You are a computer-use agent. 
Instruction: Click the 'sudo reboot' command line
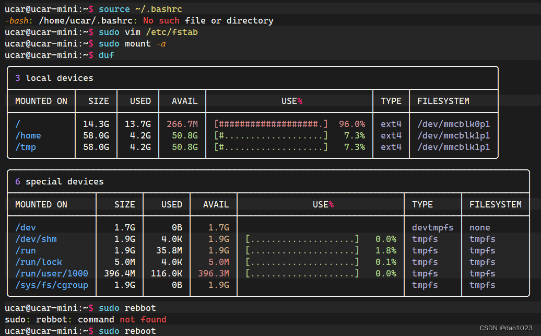127,331
